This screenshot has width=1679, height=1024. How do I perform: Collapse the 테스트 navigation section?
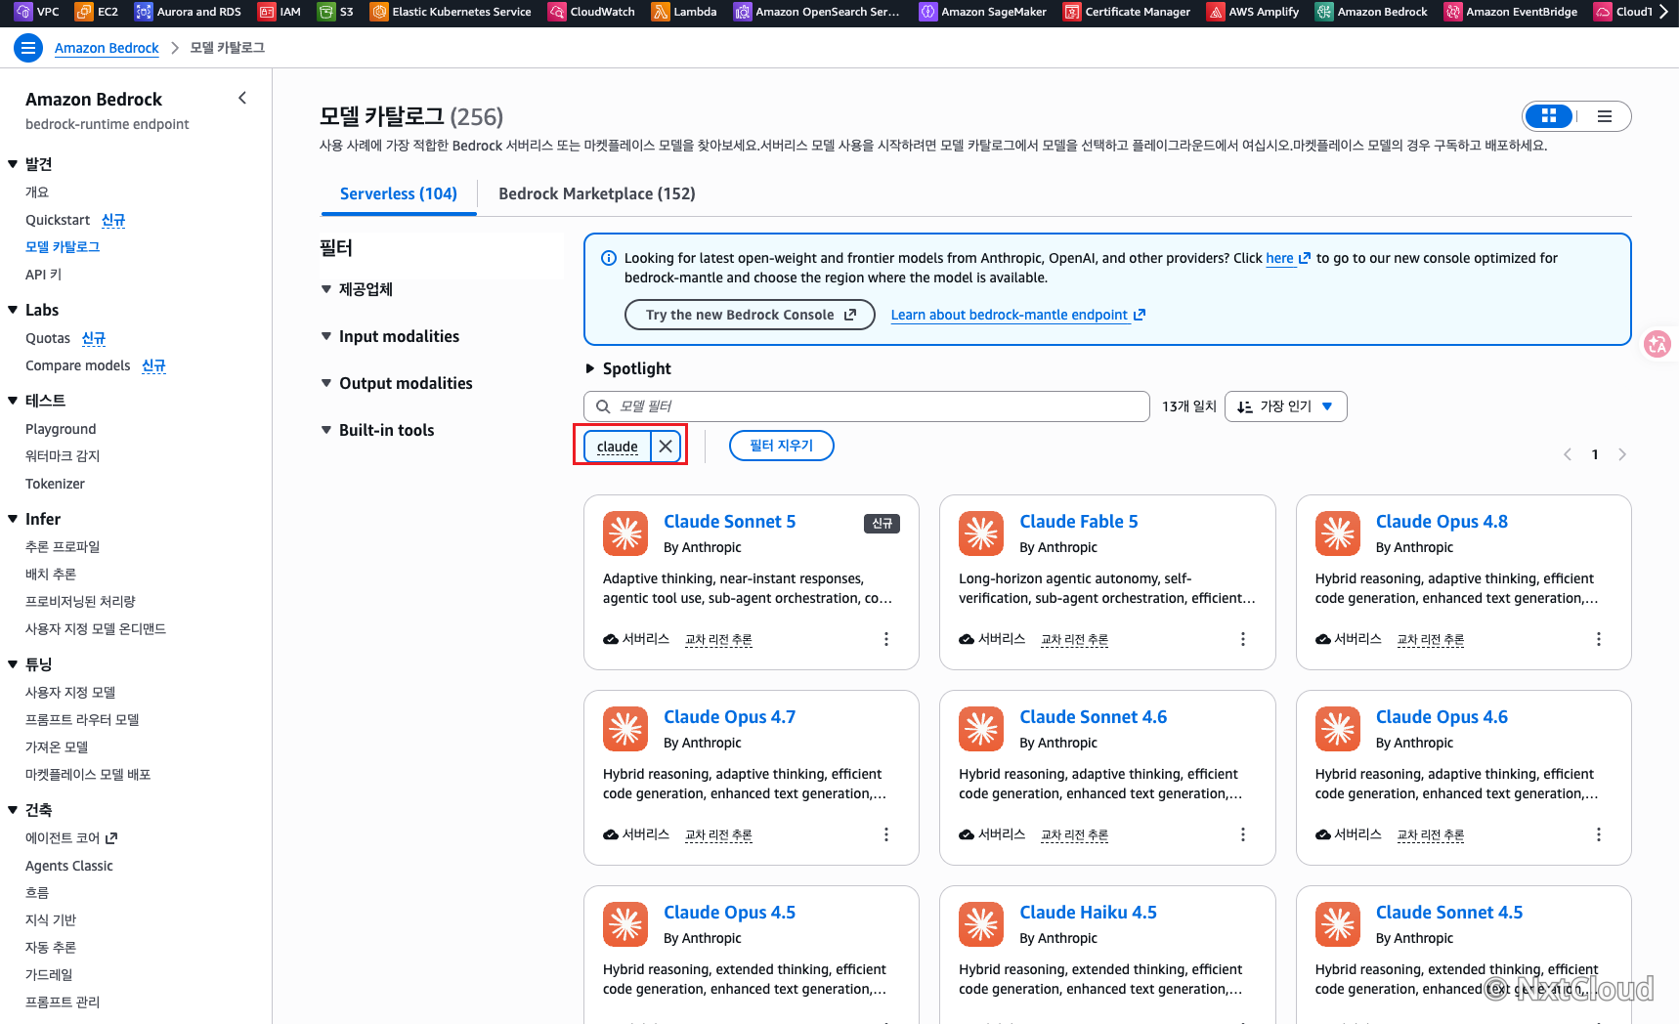[x=13, y=400]
